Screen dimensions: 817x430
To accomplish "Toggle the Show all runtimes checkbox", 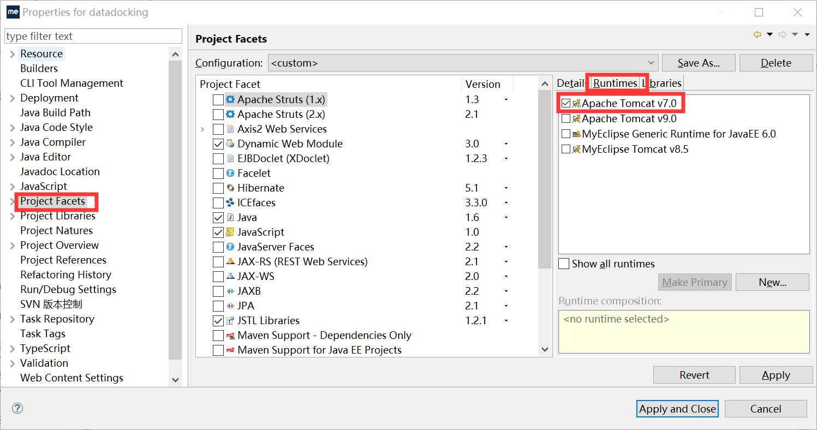I will click(564, 264).
